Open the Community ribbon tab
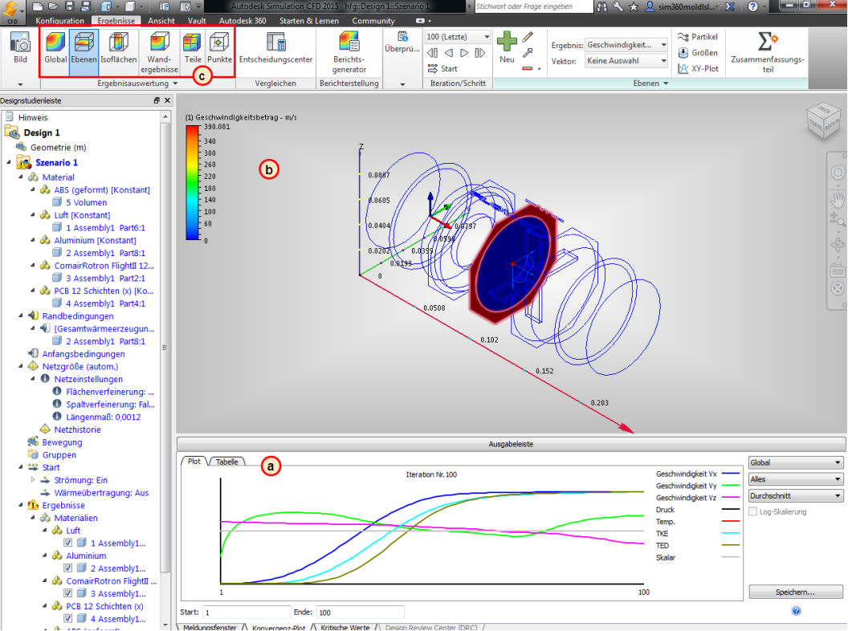The width and height of the screenshot is (848, 631). pyautogui.click(x=373, y=21)
